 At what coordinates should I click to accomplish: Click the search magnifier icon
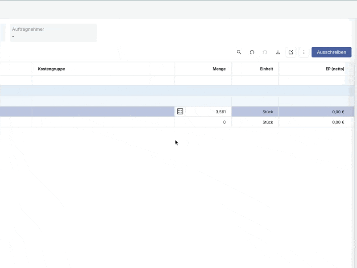(x=239, y=52)
